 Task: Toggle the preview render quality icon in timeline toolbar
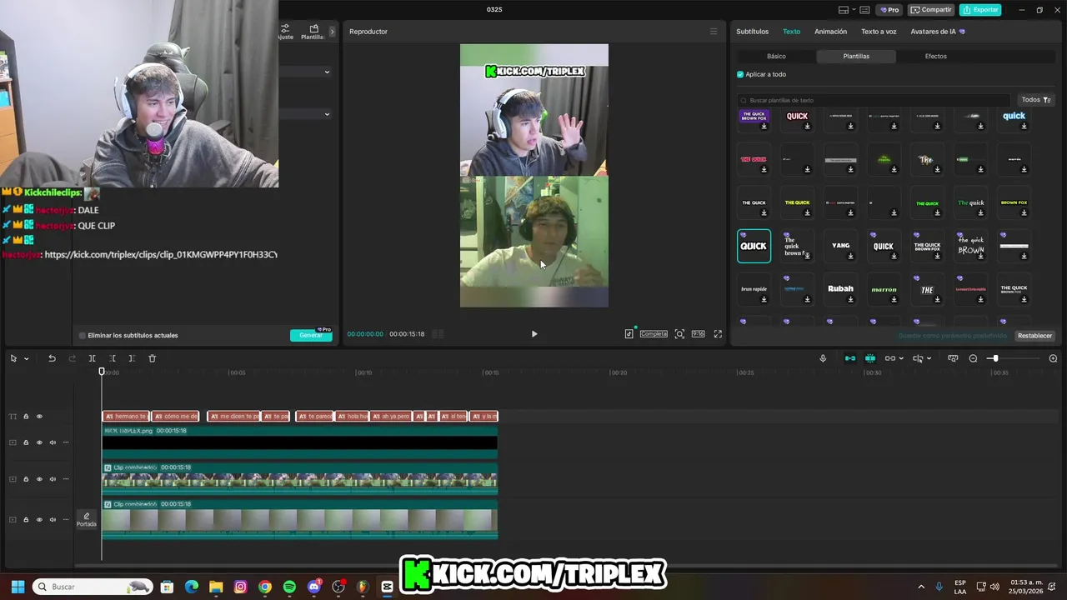point(953,358)
